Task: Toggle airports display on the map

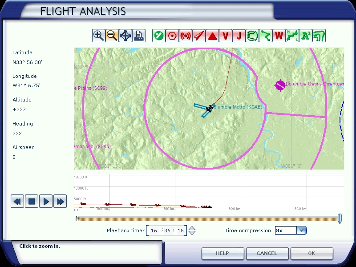Action: click(159, 36)
